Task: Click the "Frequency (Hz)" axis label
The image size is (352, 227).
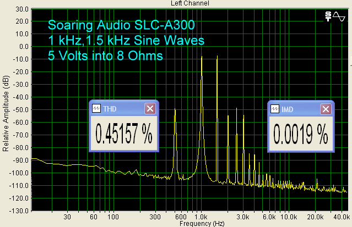Action: pos(202,223)
